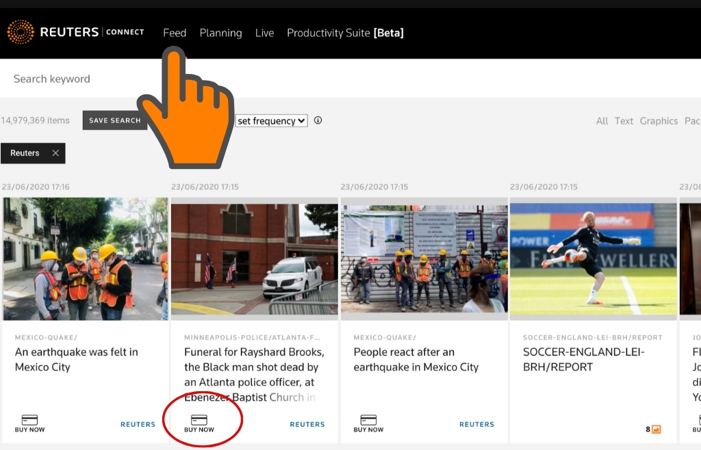Click the Reuters Connect logo

[x=75, y=32]
